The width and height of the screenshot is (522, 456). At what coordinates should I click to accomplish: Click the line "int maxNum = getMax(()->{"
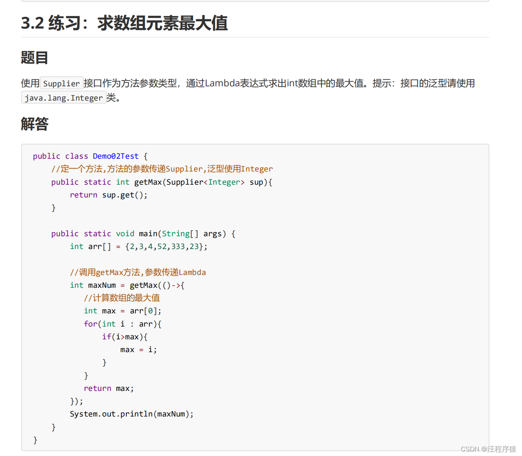pyautogui.click(x=127, y=285)
